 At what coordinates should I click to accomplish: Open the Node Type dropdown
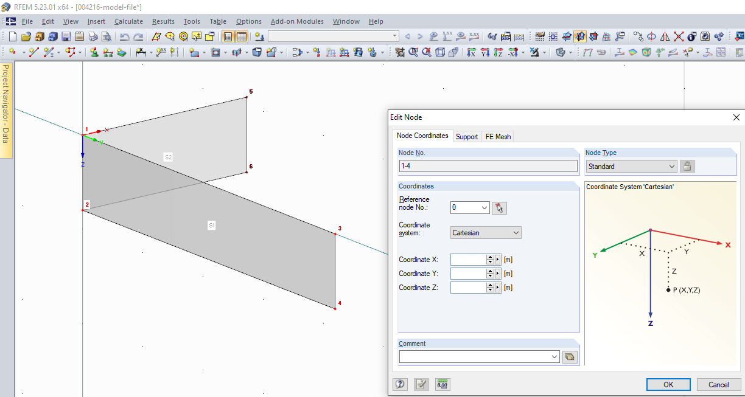pos(672,167)
